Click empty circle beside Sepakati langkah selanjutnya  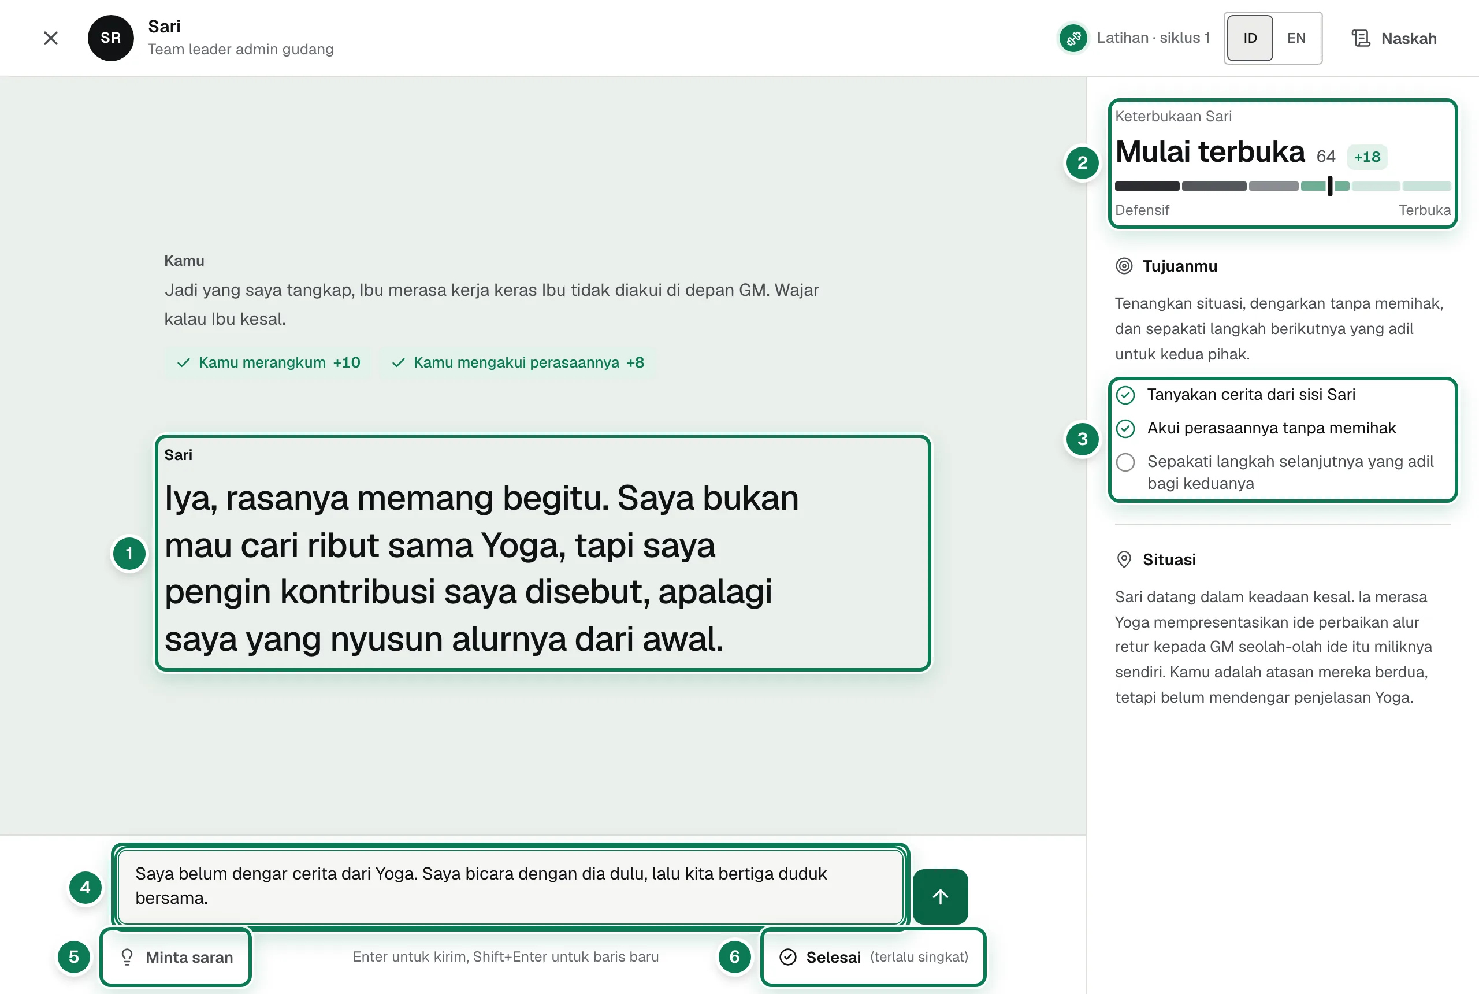click(1125, 463)
